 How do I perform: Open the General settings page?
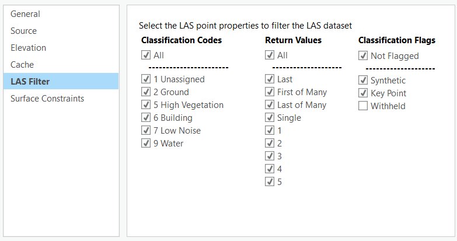(x=25, y=14)
